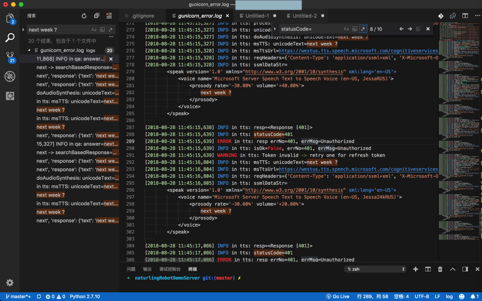Toggle match case in sidebar search

pos(94,30)
